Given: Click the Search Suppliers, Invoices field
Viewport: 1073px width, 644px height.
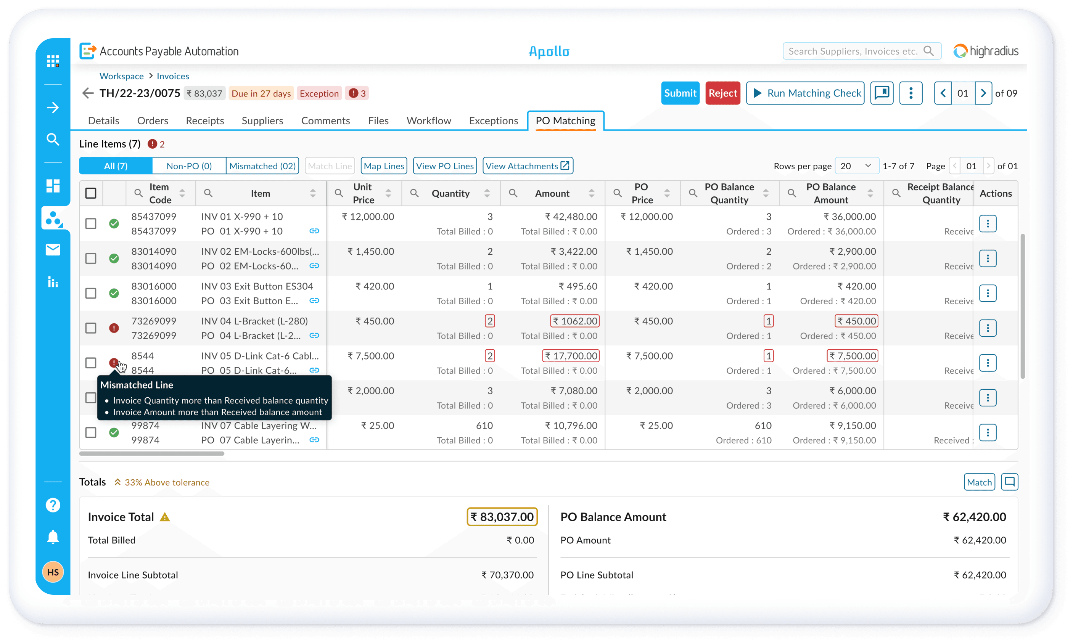Looking at the screenshot, I should (862, 51).
